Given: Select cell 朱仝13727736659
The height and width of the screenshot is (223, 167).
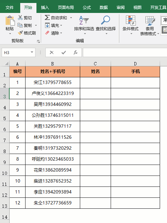Looking at the screenshot, I should pyautogui.click(x=53, y=203).
